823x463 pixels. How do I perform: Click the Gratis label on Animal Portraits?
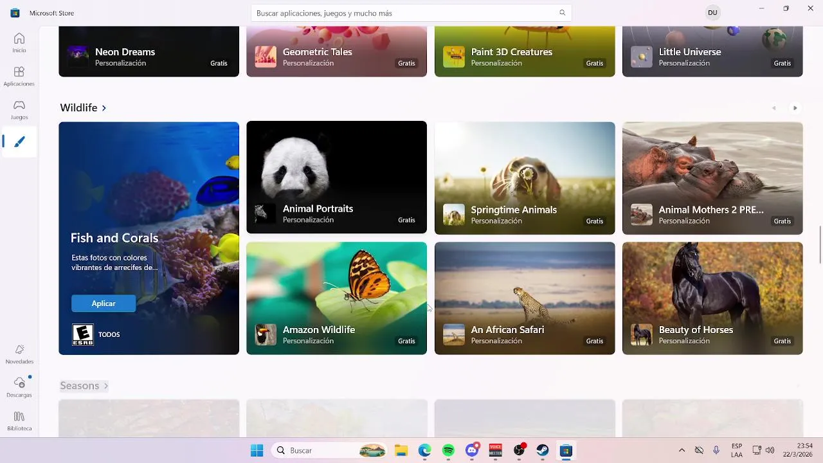click(406, 220)
